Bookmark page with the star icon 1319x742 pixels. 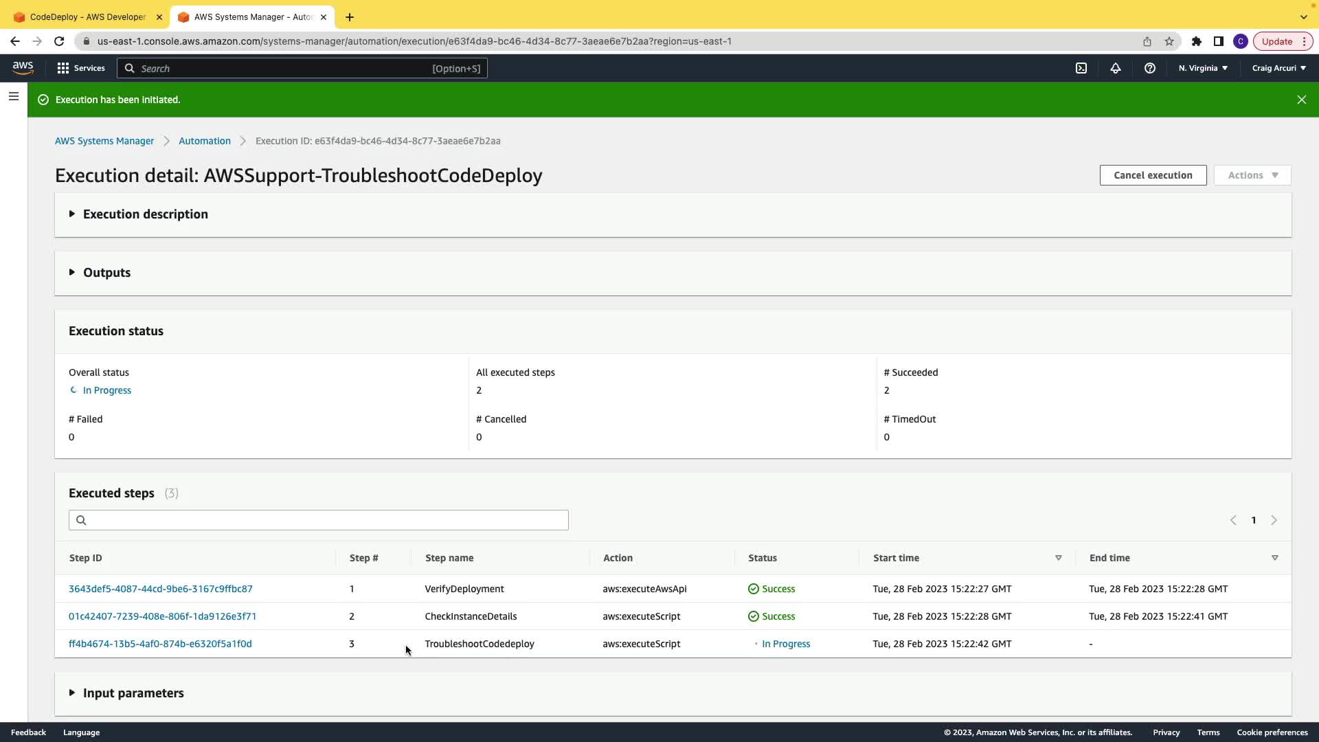click(x=1169, y=41)
